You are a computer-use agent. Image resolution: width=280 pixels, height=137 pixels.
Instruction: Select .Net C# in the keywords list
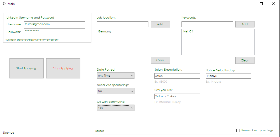188,31
